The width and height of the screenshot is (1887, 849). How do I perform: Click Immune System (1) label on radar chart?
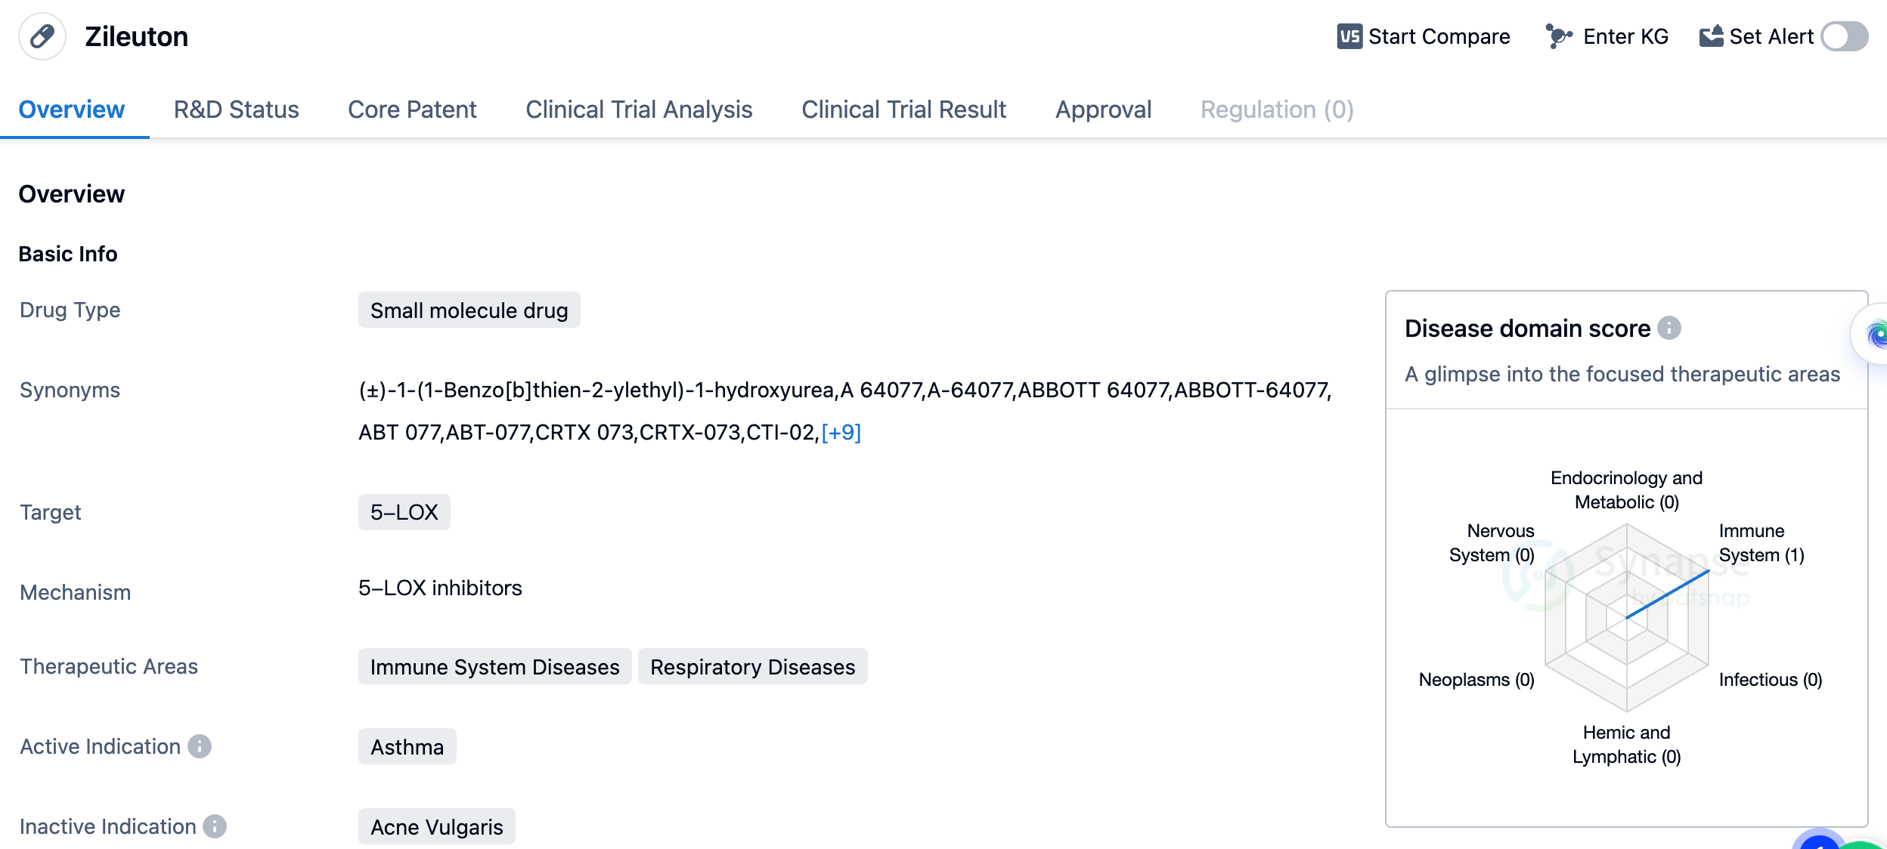[x=1761, y=543]
